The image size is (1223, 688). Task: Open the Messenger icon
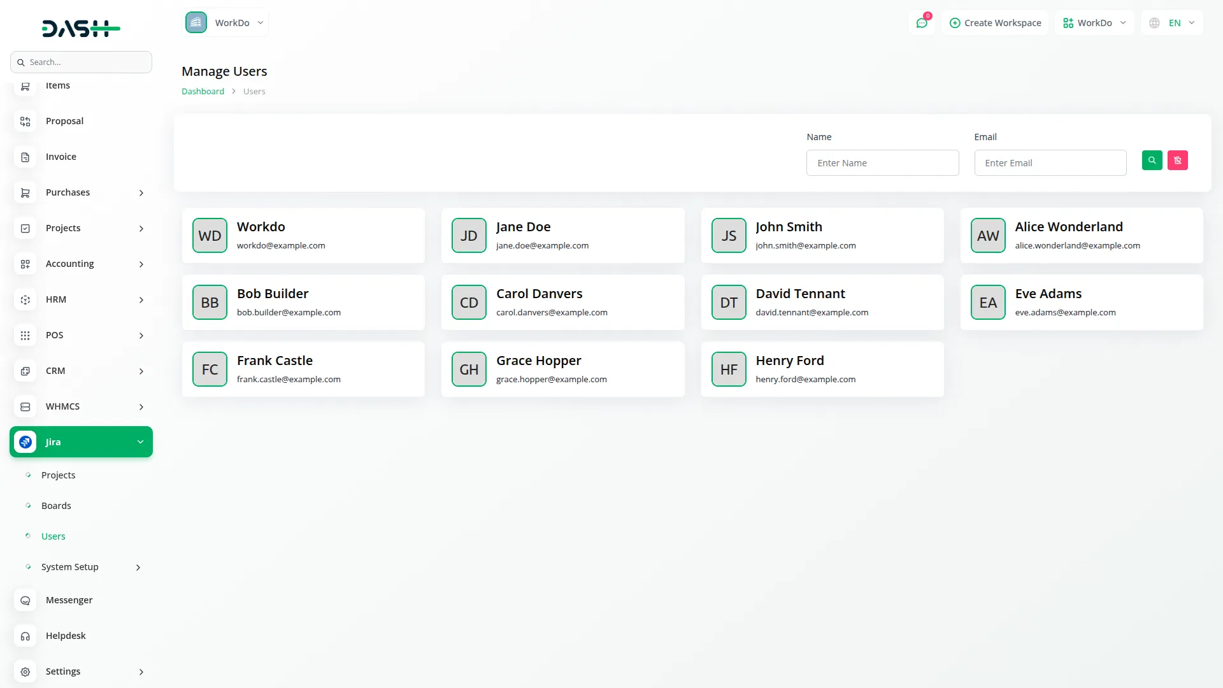click(x=25, y=599)
